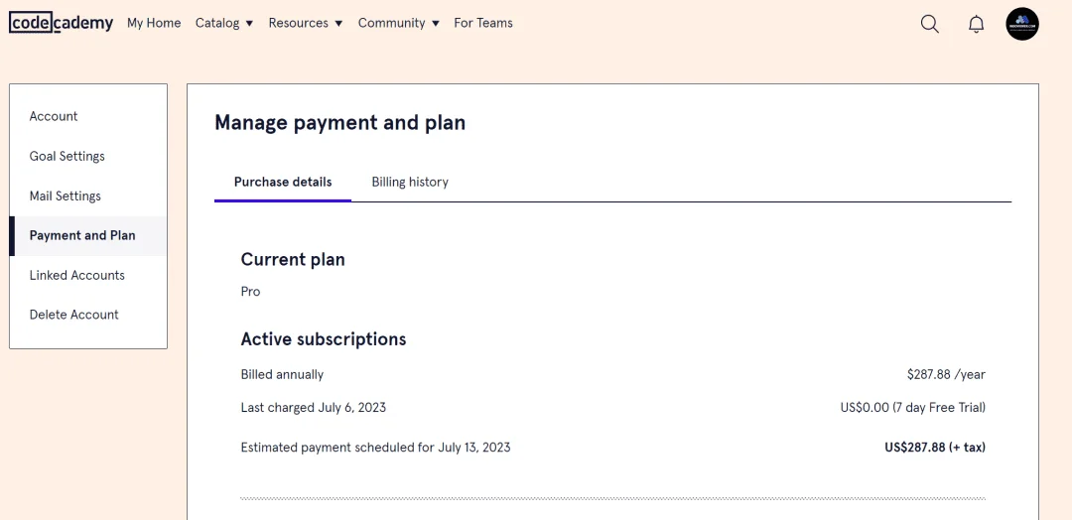Screen dimensions: 1072x520
Task: Open the profile avatar menu
Action: [1022, 24]
